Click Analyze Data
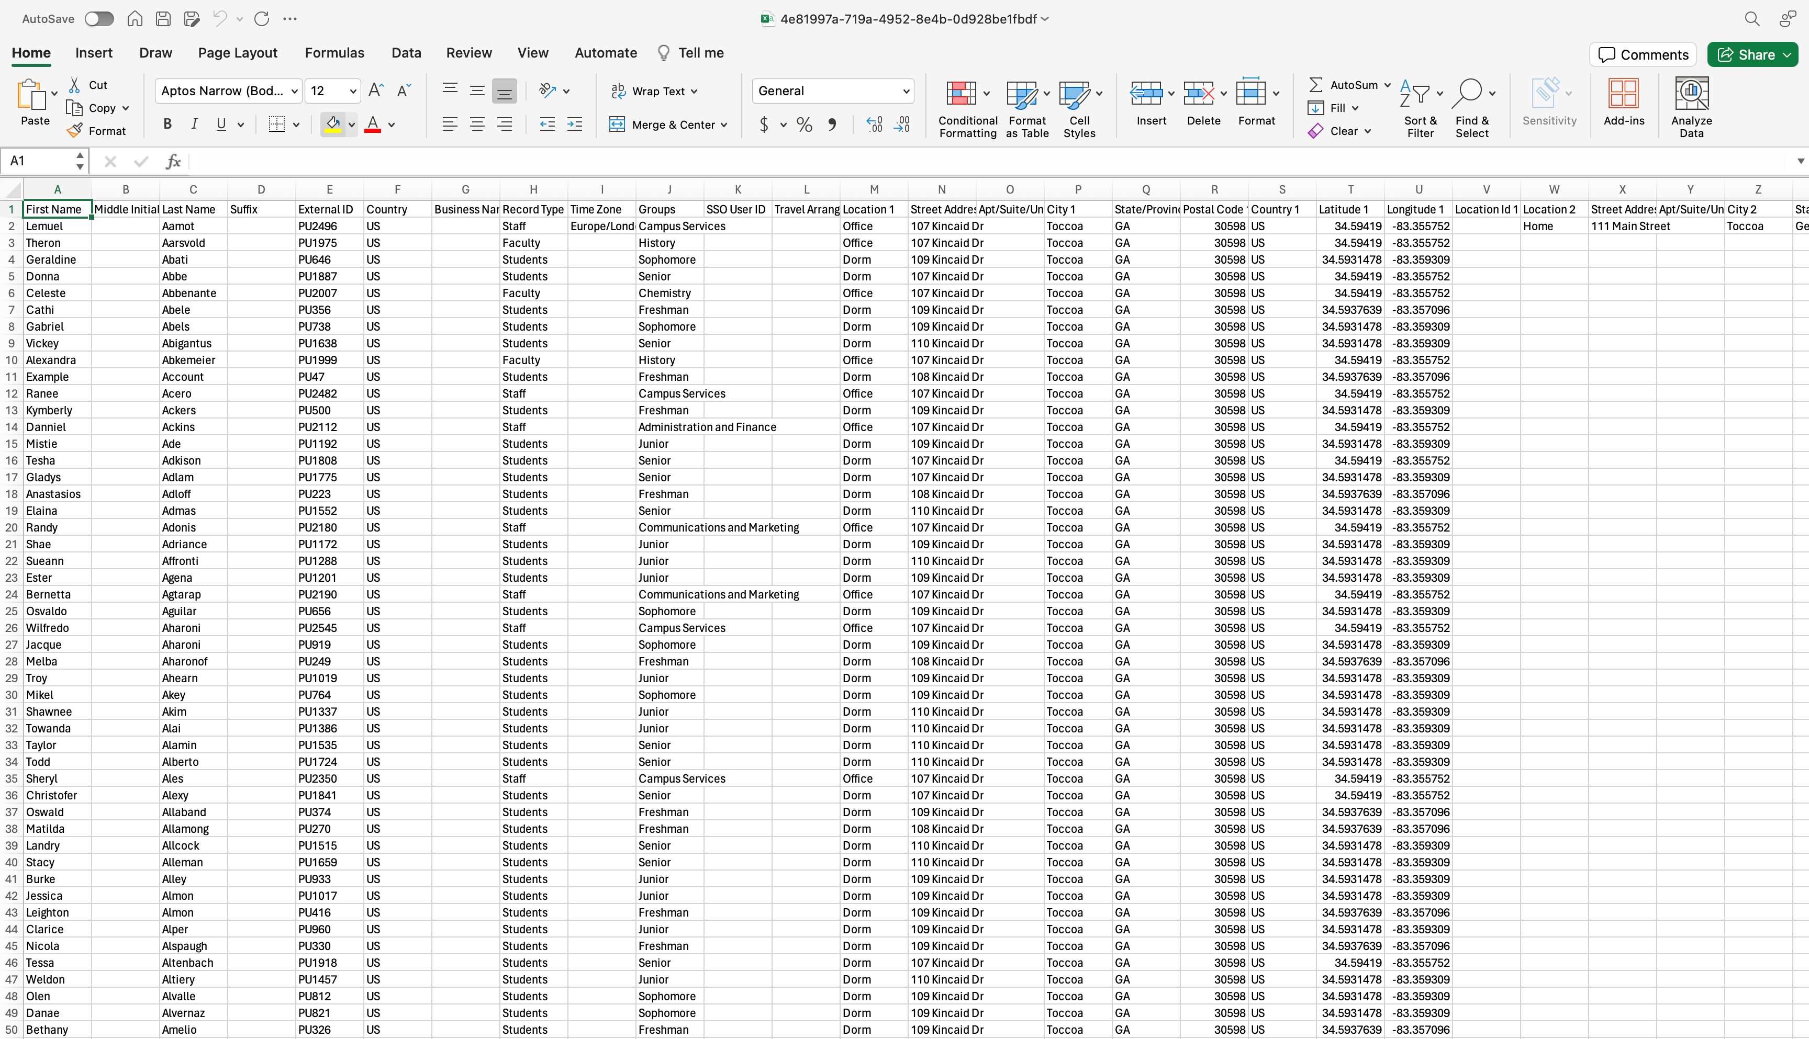This screenshot has height=1039, width=1809. tap(1691, 108)
